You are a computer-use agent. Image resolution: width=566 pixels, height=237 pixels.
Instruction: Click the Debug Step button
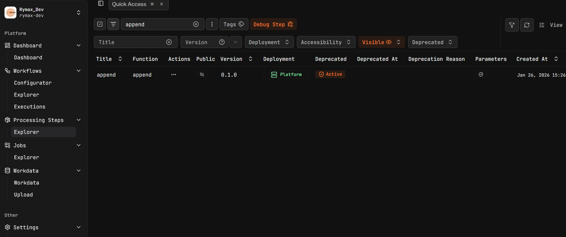[x=273, y=24]
